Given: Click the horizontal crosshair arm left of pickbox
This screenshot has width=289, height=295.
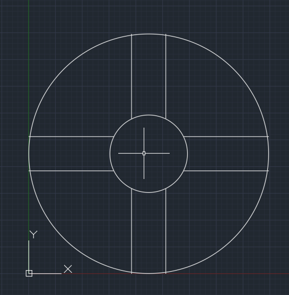Looking at the screenshot, I should [x=130, y=154].
